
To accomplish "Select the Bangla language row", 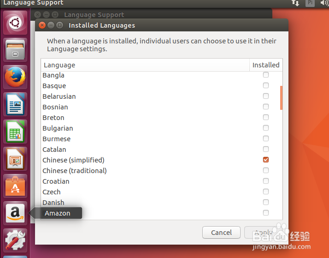I will [x=162, y=75].
